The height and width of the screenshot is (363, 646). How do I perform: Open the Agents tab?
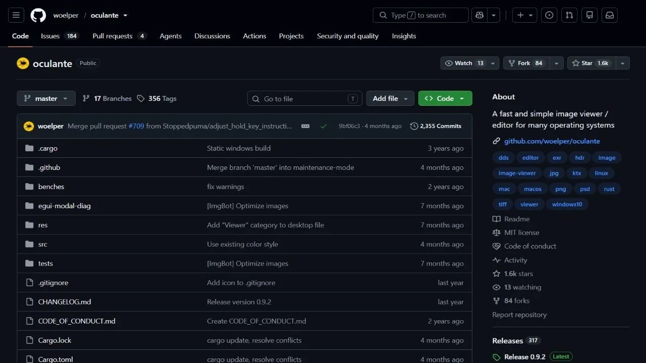171,36
